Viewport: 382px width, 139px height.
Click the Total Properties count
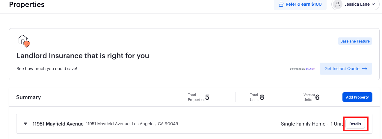tap(207, 97)
